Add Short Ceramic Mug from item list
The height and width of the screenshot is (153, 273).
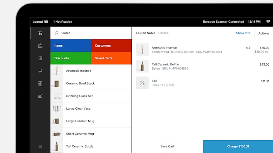click(x=91, y=134)
